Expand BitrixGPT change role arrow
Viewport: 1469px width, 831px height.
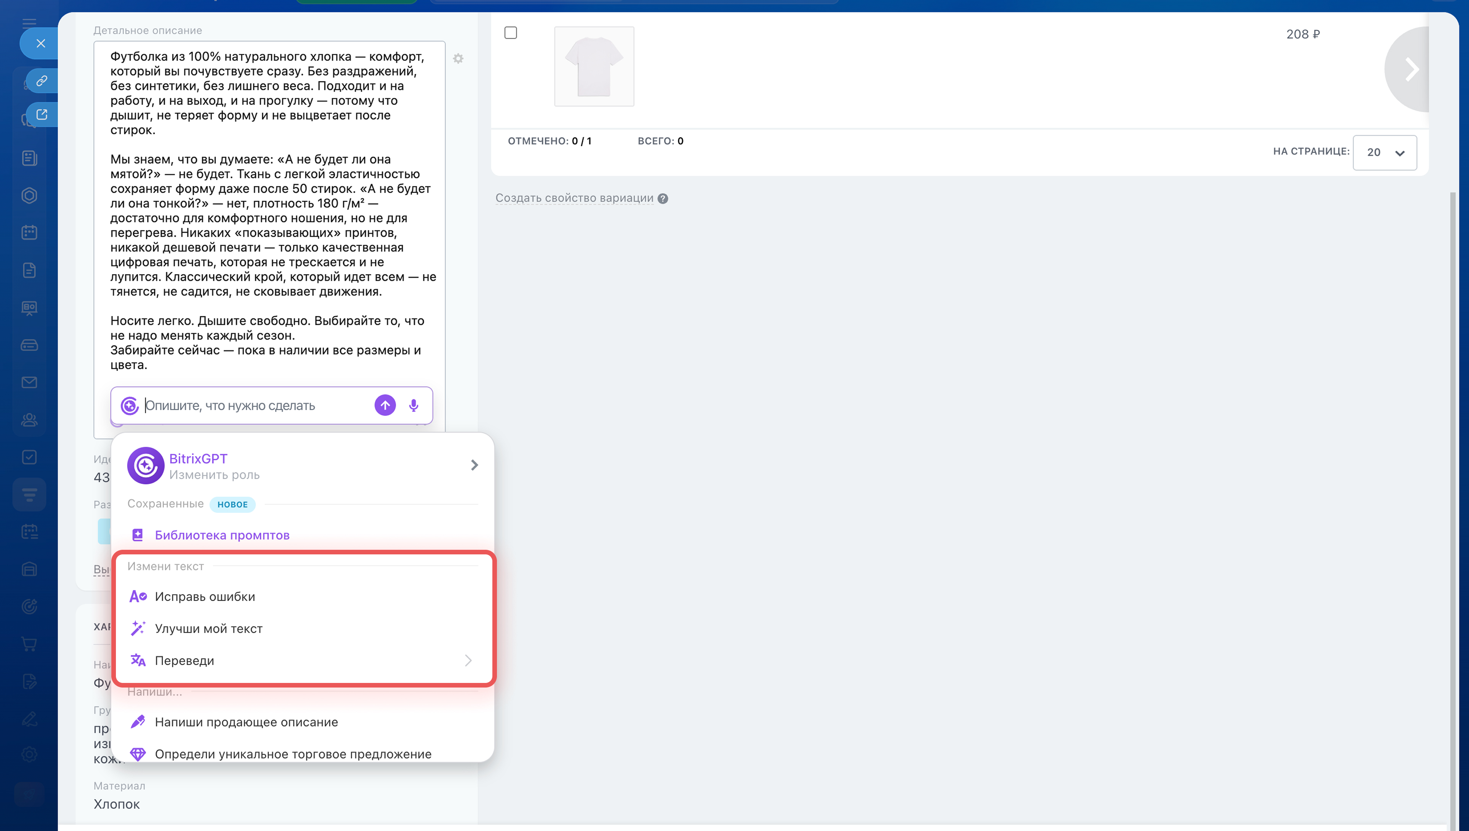click(x=474, y=465)
